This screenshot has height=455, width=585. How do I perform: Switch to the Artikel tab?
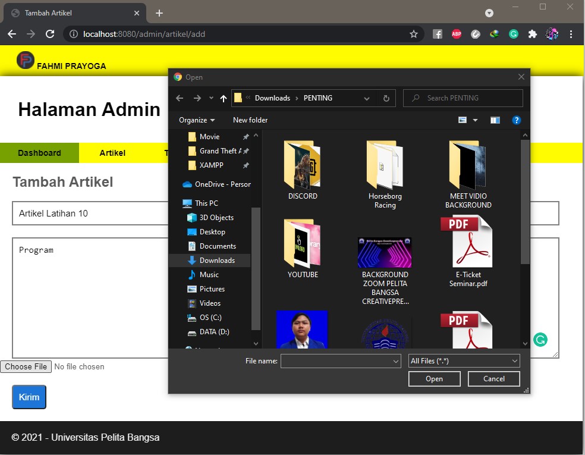click(x=112, y=152)
